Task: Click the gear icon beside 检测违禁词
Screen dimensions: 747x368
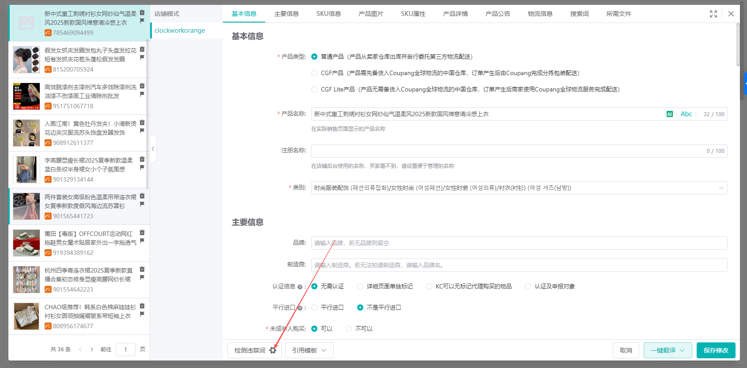Action: (273, 350)
